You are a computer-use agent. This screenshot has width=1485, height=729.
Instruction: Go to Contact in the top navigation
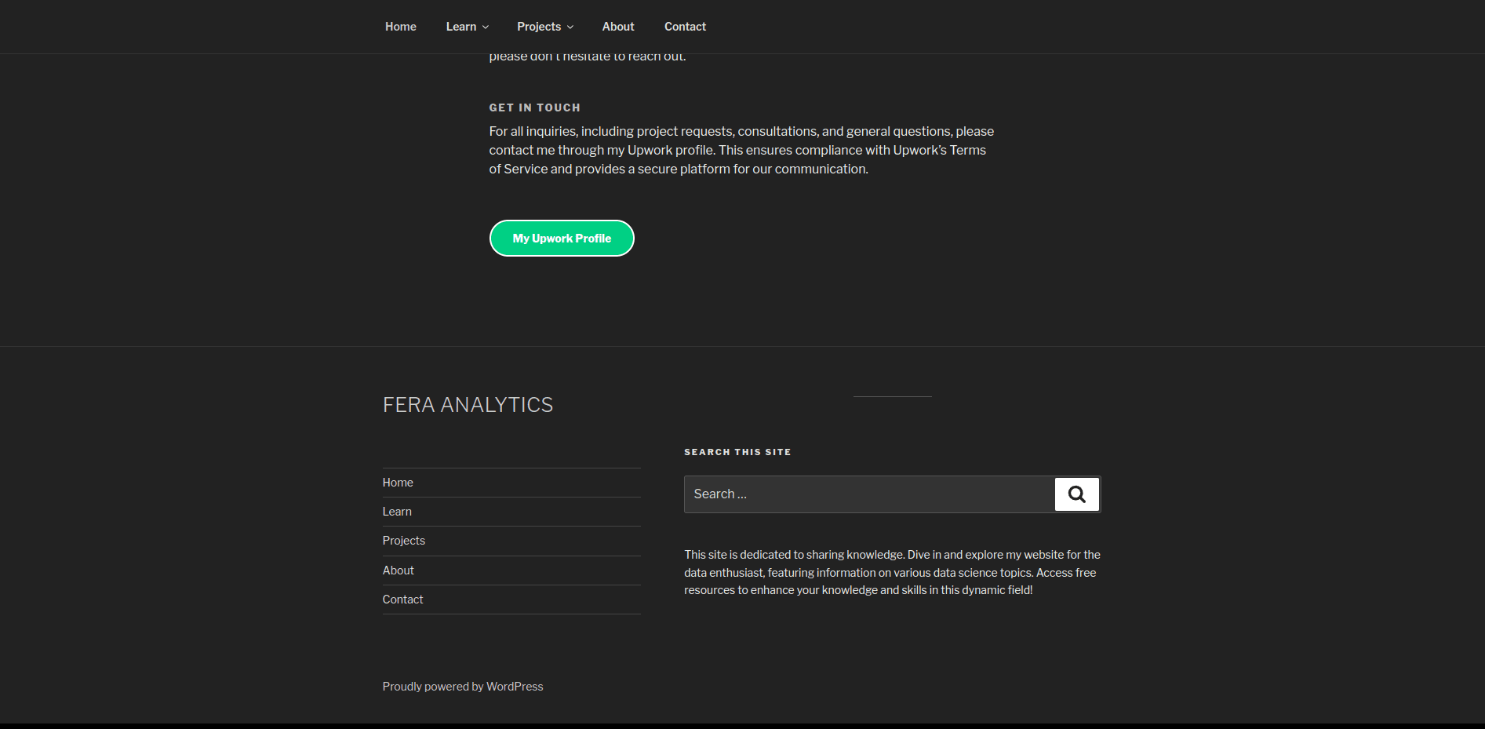(x=685, y=27)
